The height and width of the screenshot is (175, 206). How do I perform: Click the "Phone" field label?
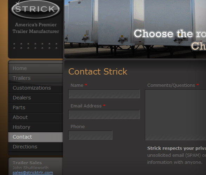tap(78, 127)
